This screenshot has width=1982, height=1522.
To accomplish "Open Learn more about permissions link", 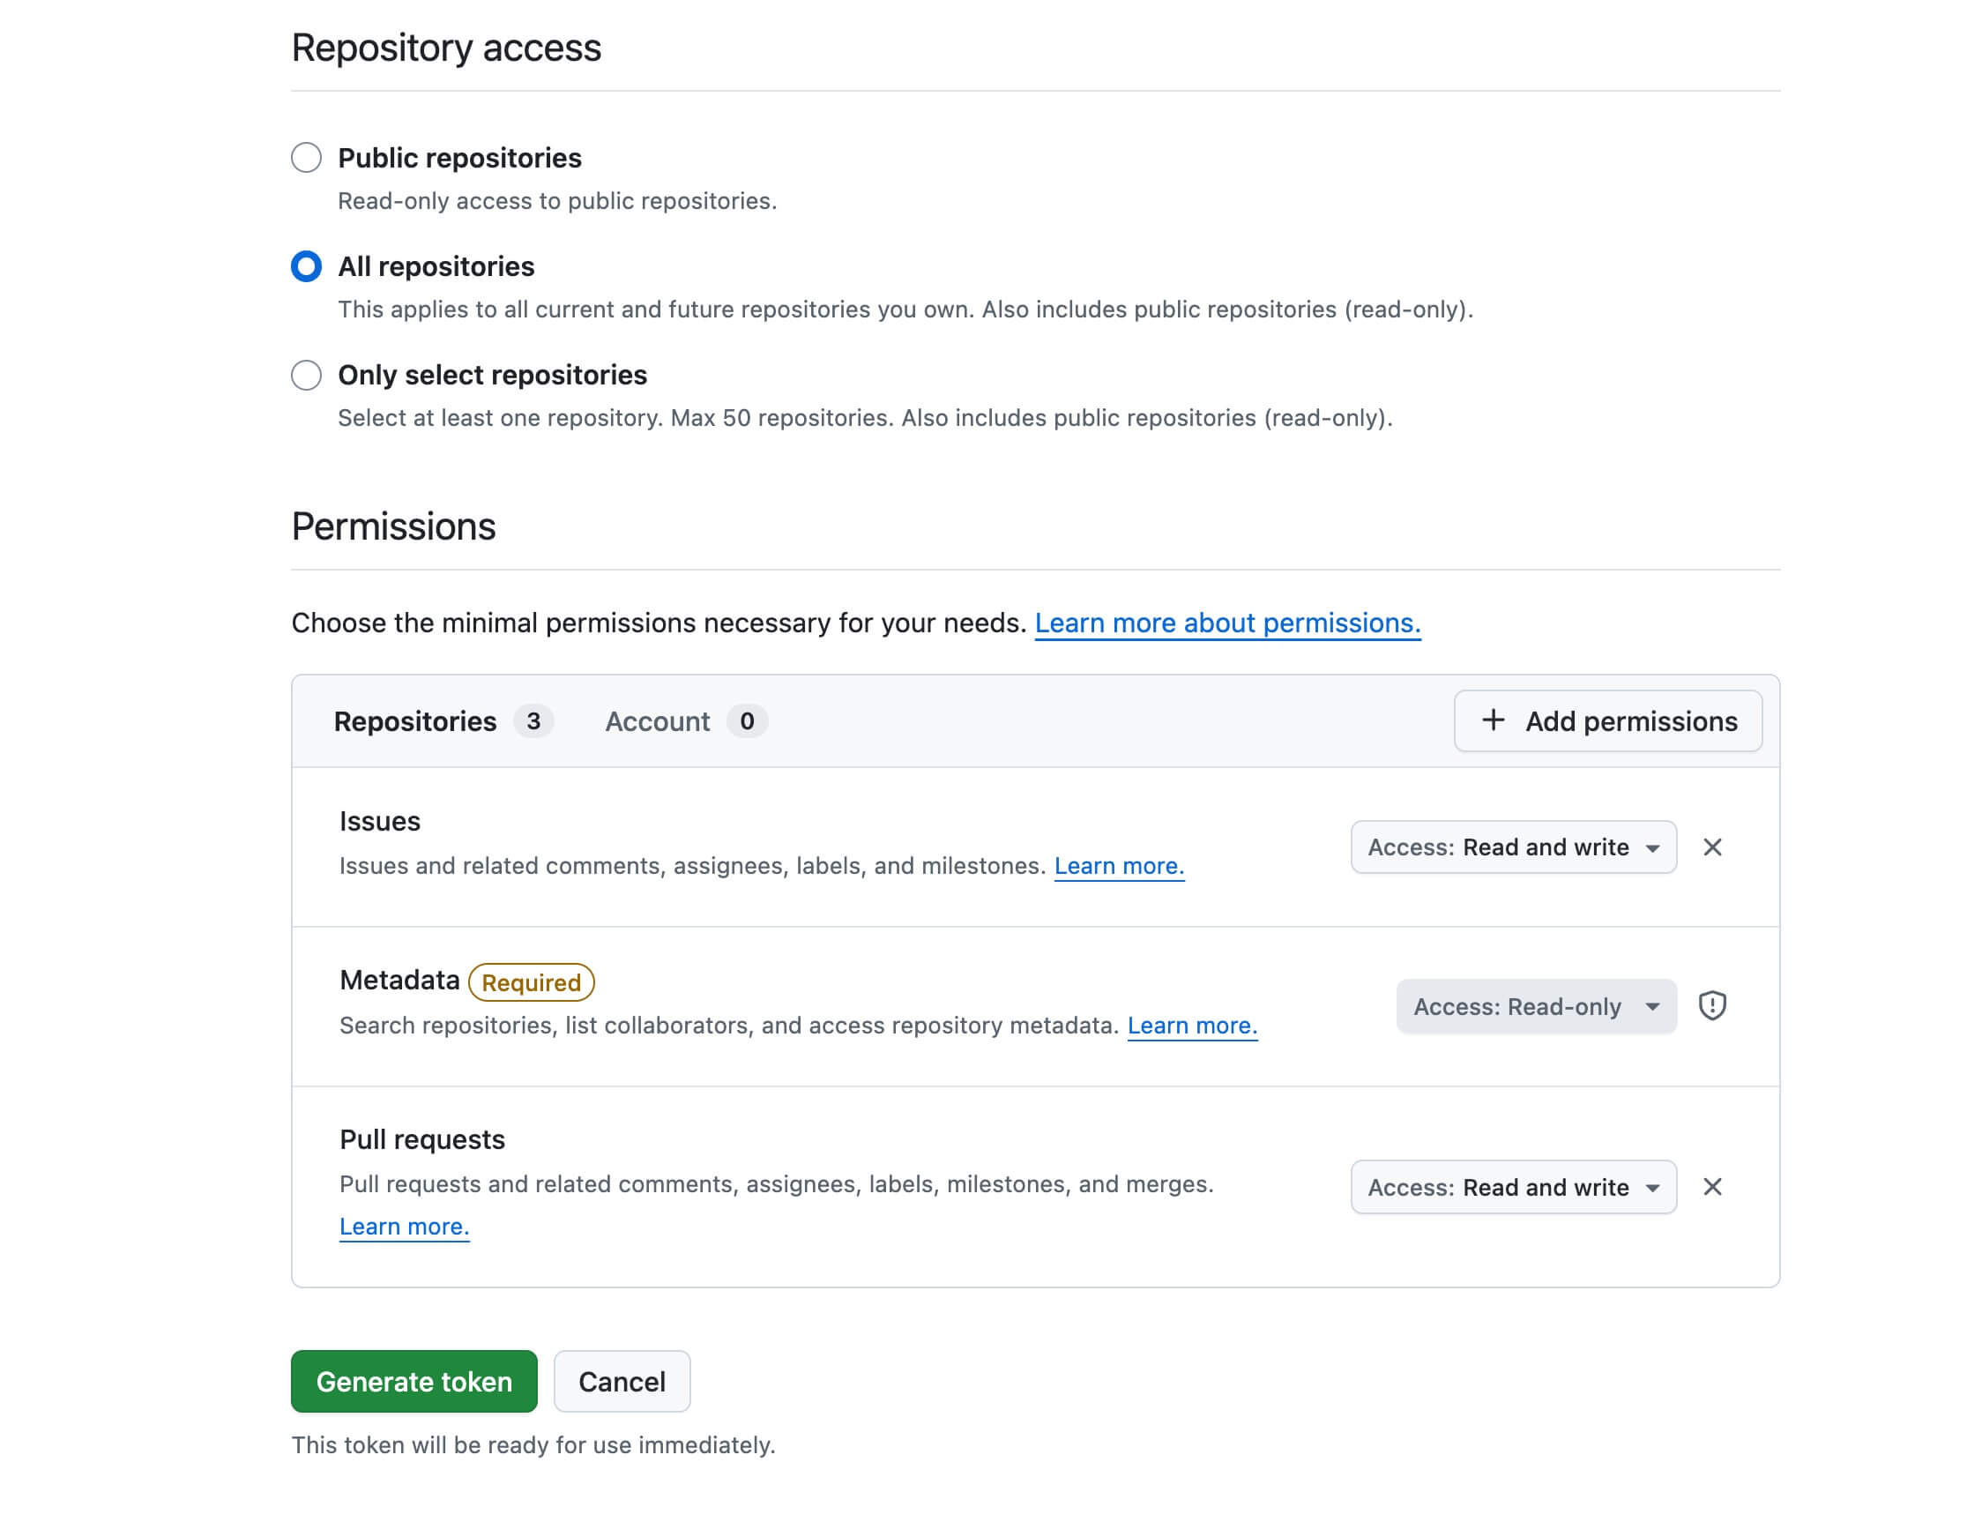I will tap(1226, 623).
